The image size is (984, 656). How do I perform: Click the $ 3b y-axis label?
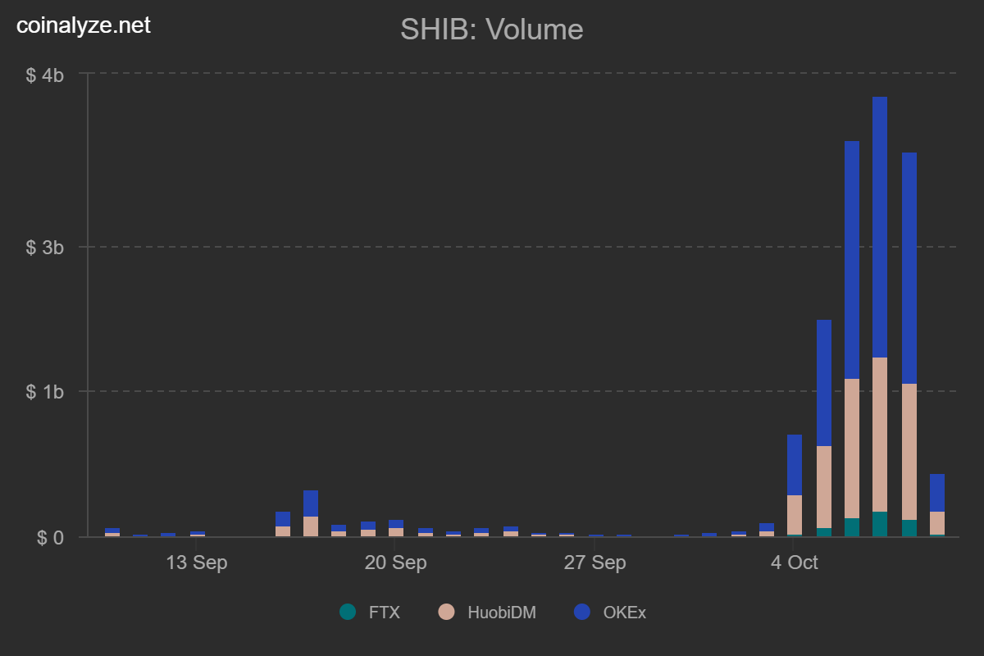(x=45, y=248)
